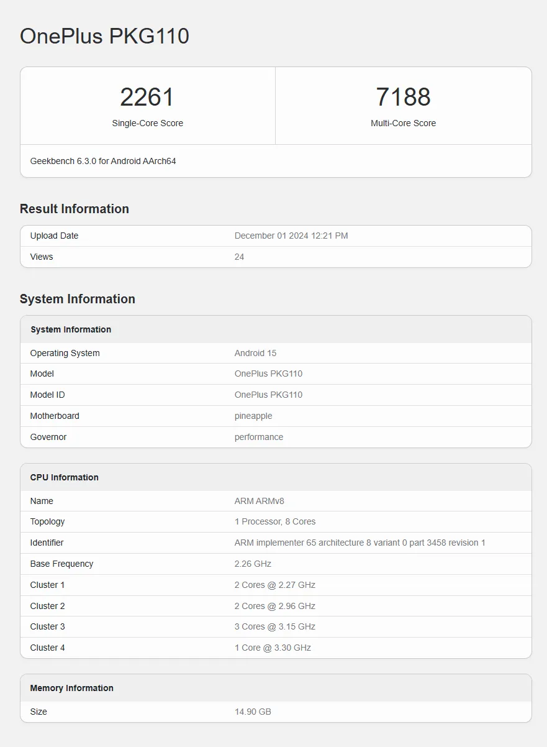Click the ARM implementer identifier string
Image resolution: width=547 pixels, height=747 pixels.
point(359,543)
